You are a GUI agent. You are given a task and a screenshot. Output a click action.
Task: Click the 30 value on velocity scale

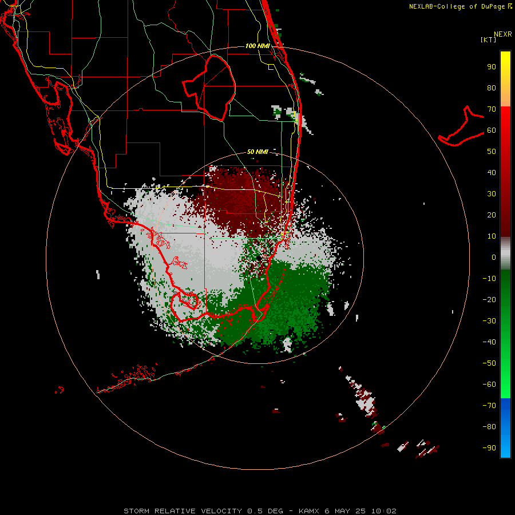click(x=492, y=194)
